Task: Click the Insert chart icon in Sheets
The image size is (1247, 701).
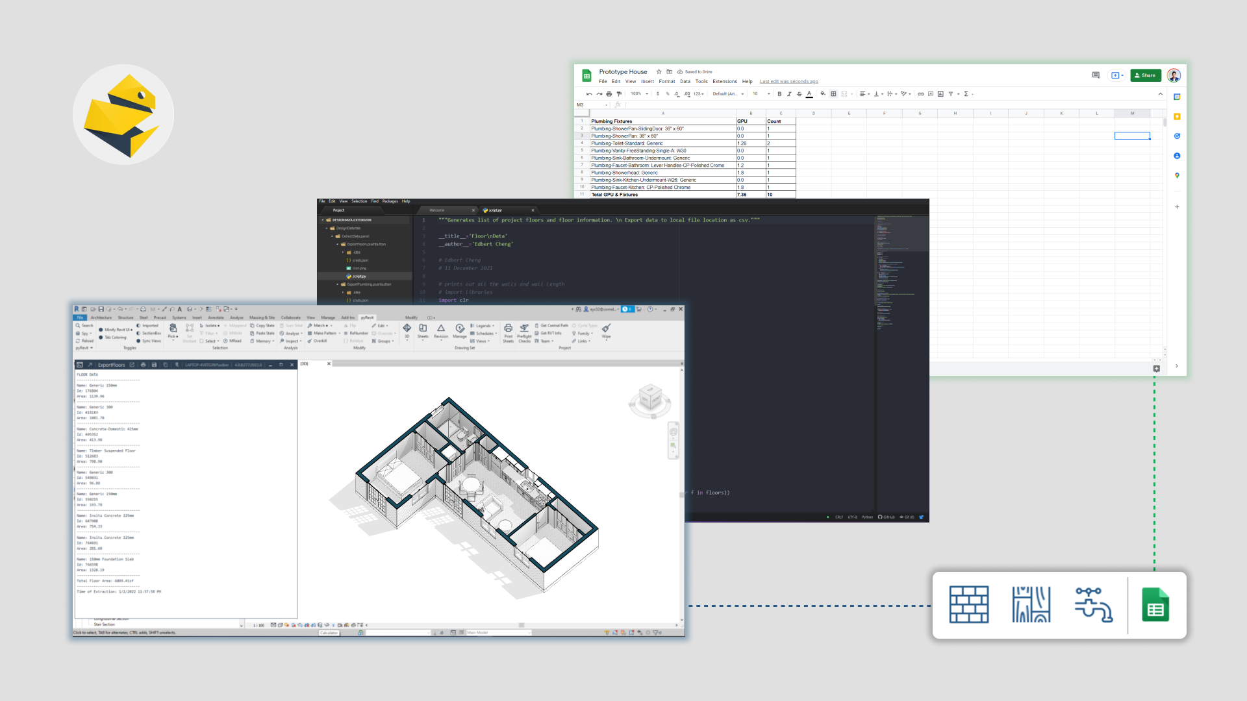Action: point(940,94)
